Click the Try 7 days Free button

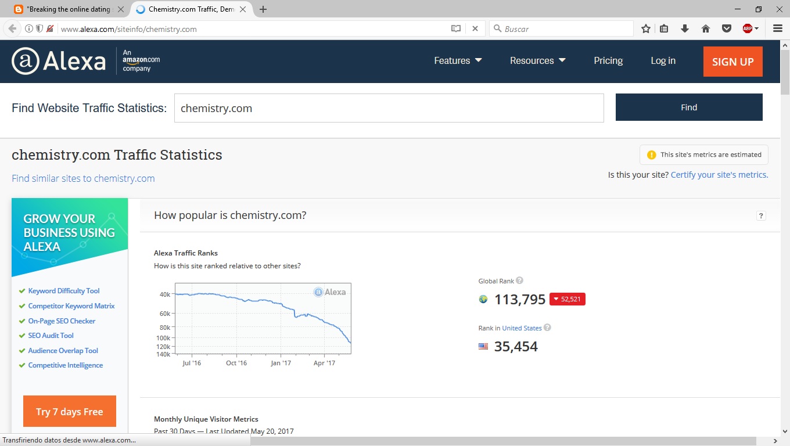click(70, 412)
